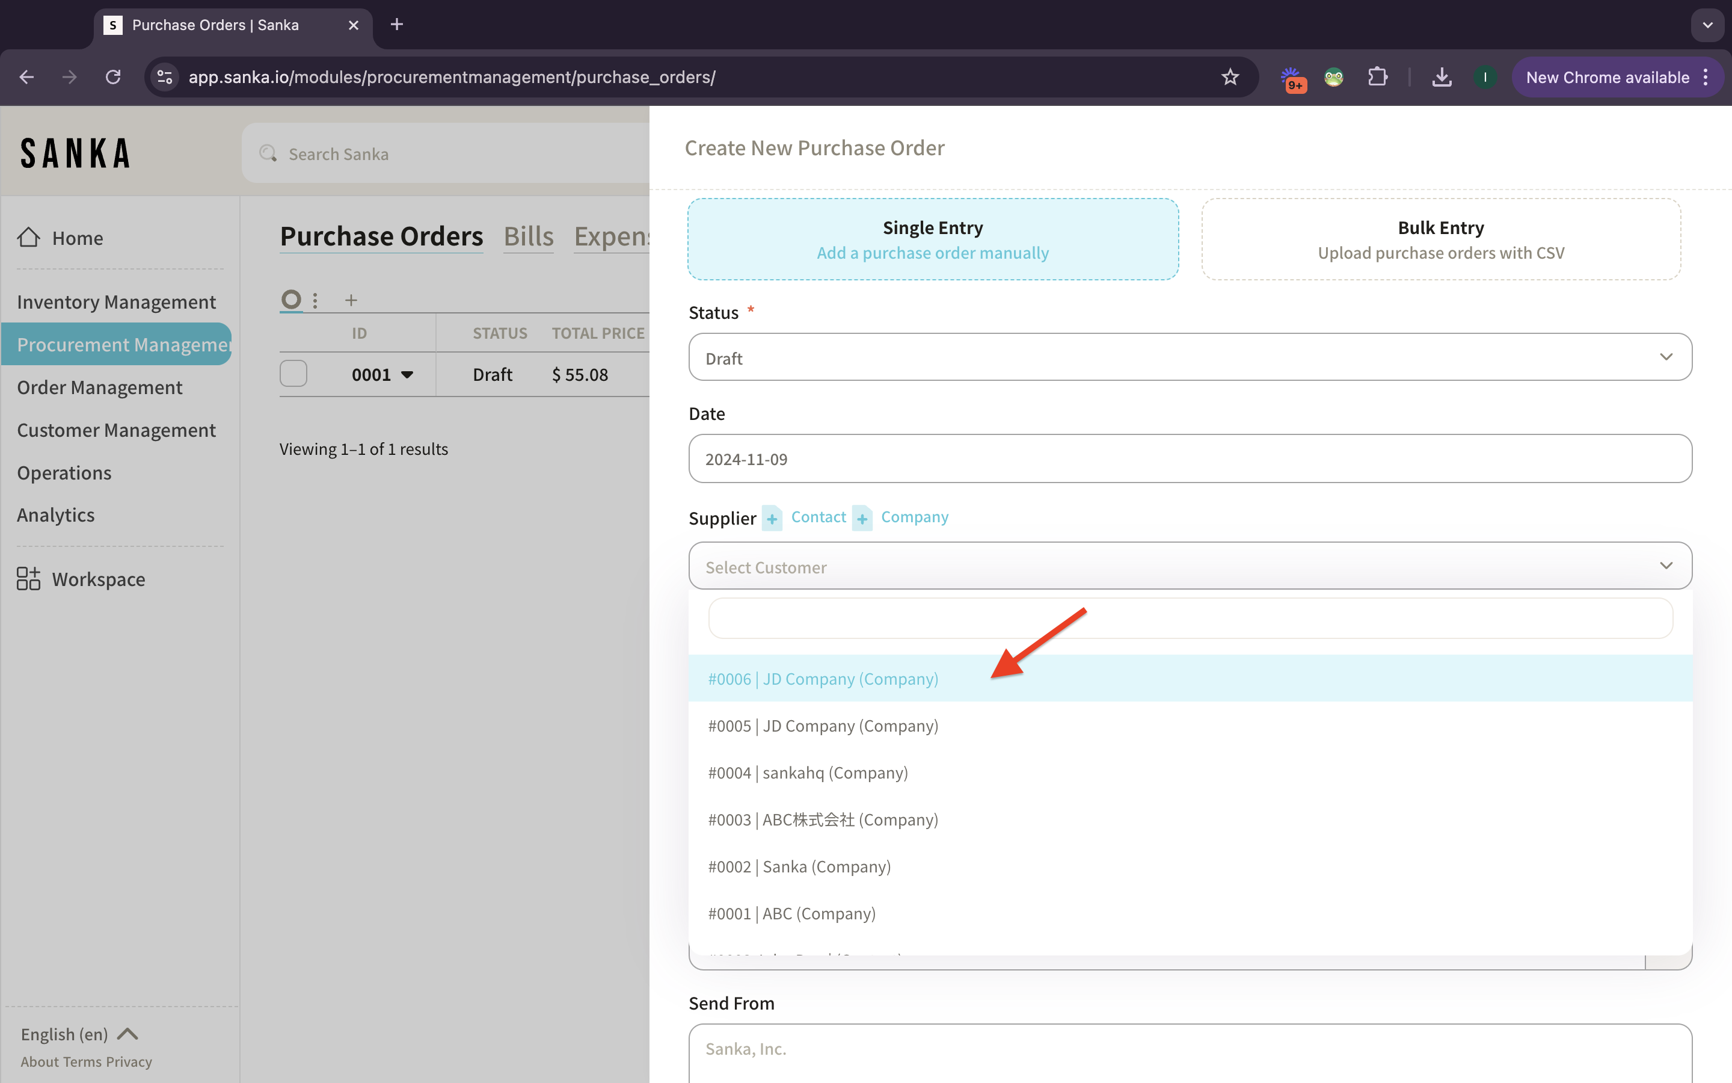Expand the Status Draft dropdown
Viewport: 1732px width, 1083px height.
1190,357
